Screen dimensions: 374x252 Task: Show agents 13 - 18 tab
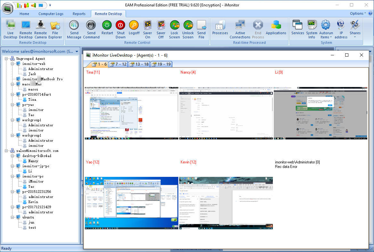[x=139, y=64]
